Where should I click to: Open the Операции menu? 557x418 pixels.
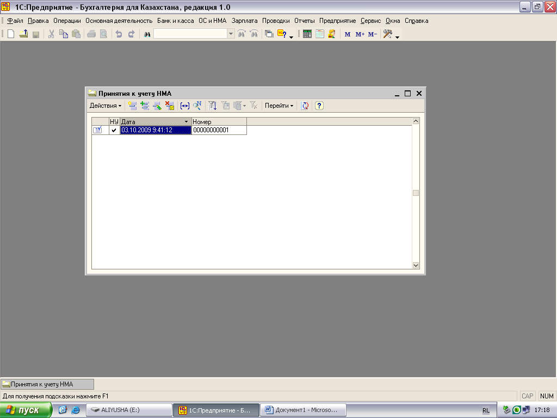(67, 21)
